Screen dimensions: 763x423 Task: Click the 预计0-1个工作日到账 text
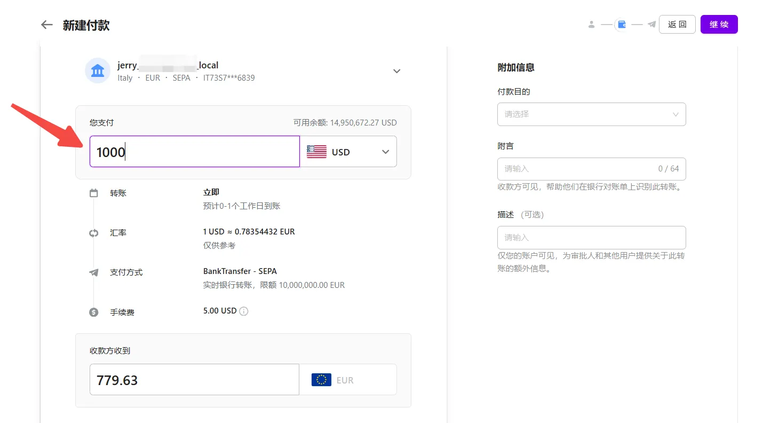(242, 206)
